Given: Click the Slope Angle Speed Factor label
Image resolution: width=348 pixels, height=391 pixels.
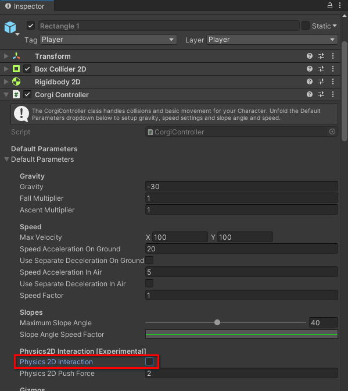Looking at the screenshot, I should click(x=62, y=335).
